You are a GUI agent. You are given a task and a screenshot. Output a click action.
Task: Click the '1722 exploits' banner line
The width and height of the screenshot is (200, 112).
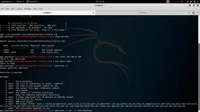[34, 26]
